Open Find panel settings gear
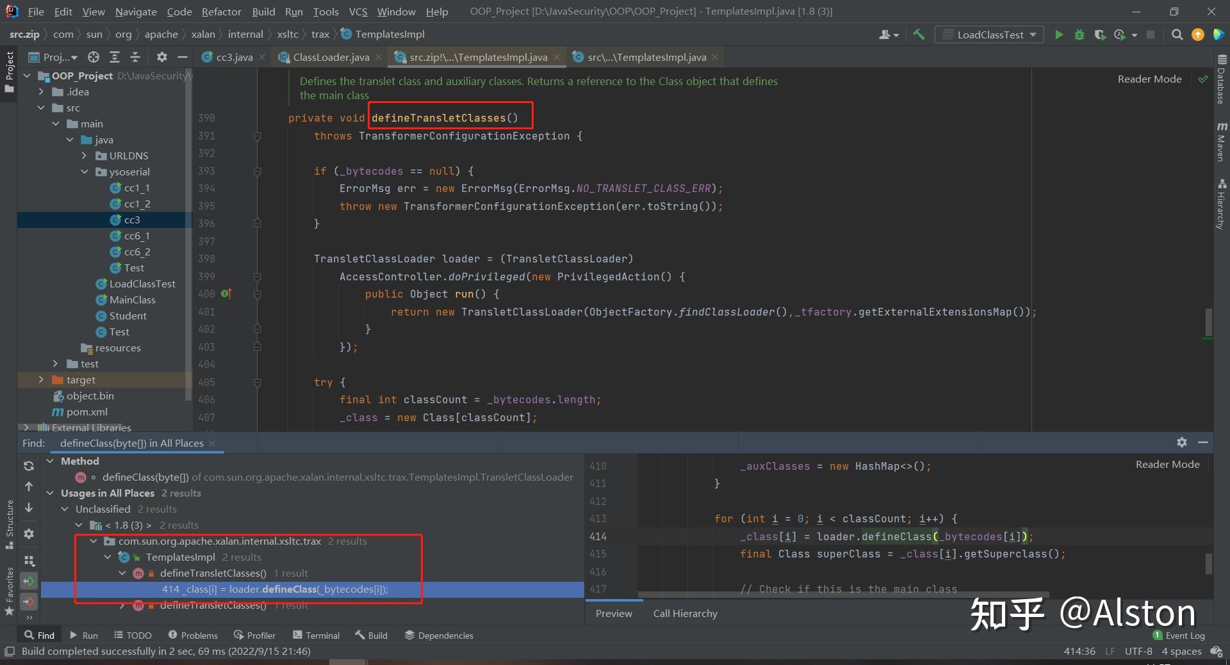This screenshot has width=1230, height=665. 29,534
